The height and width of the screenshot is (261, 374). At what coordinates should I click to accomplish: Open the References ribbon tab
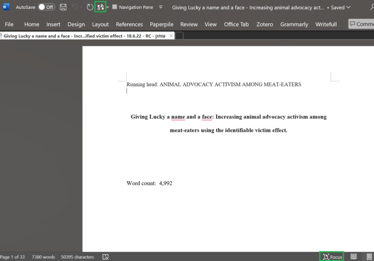point(129,24)
